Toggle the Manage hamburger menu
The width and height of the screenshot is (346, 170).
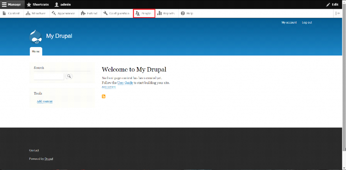tap(12, 4)
